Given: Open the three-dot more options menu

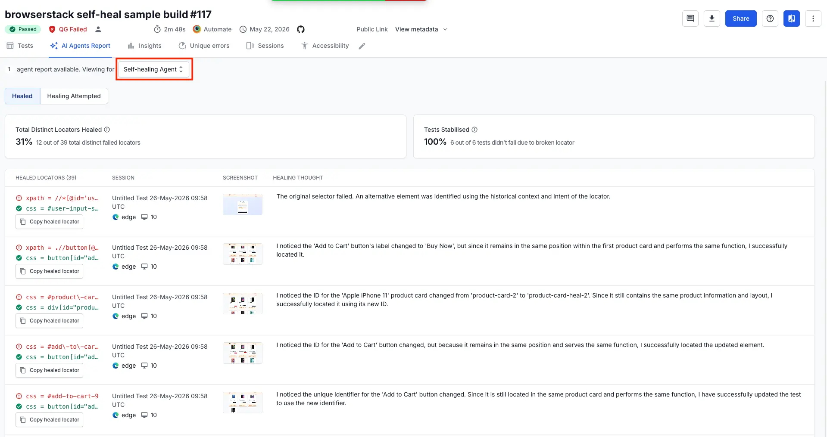Looking at the screenshot, I should coord(813,19).
